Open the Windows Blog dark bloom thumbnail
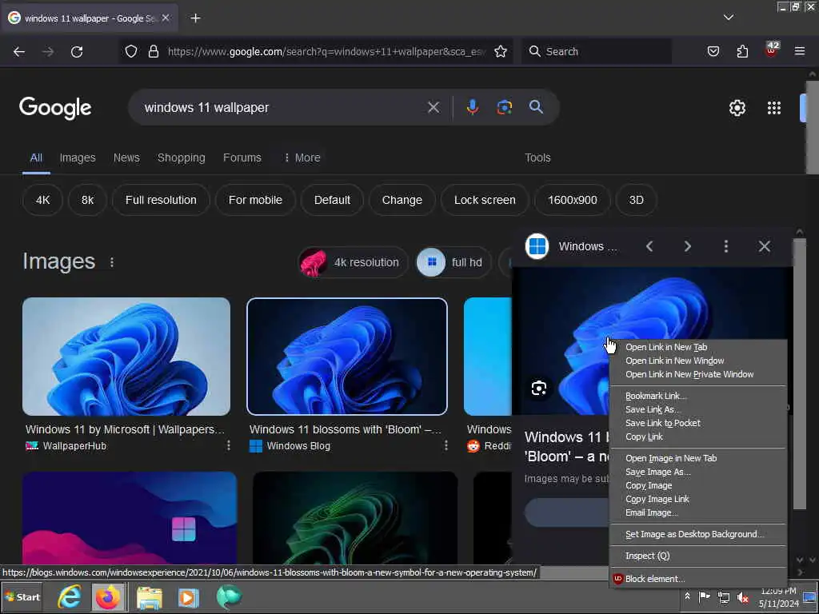 [x=347, y=357]
